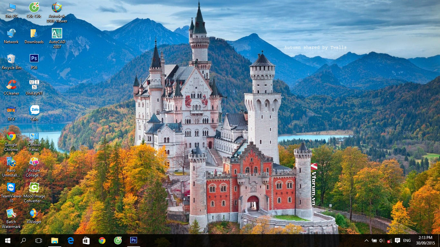Image resolution: width=440 pixels, height=247 pixels.
Task: Select the UniKeyNT desktop shortcut
Action: tap(34, 87)
